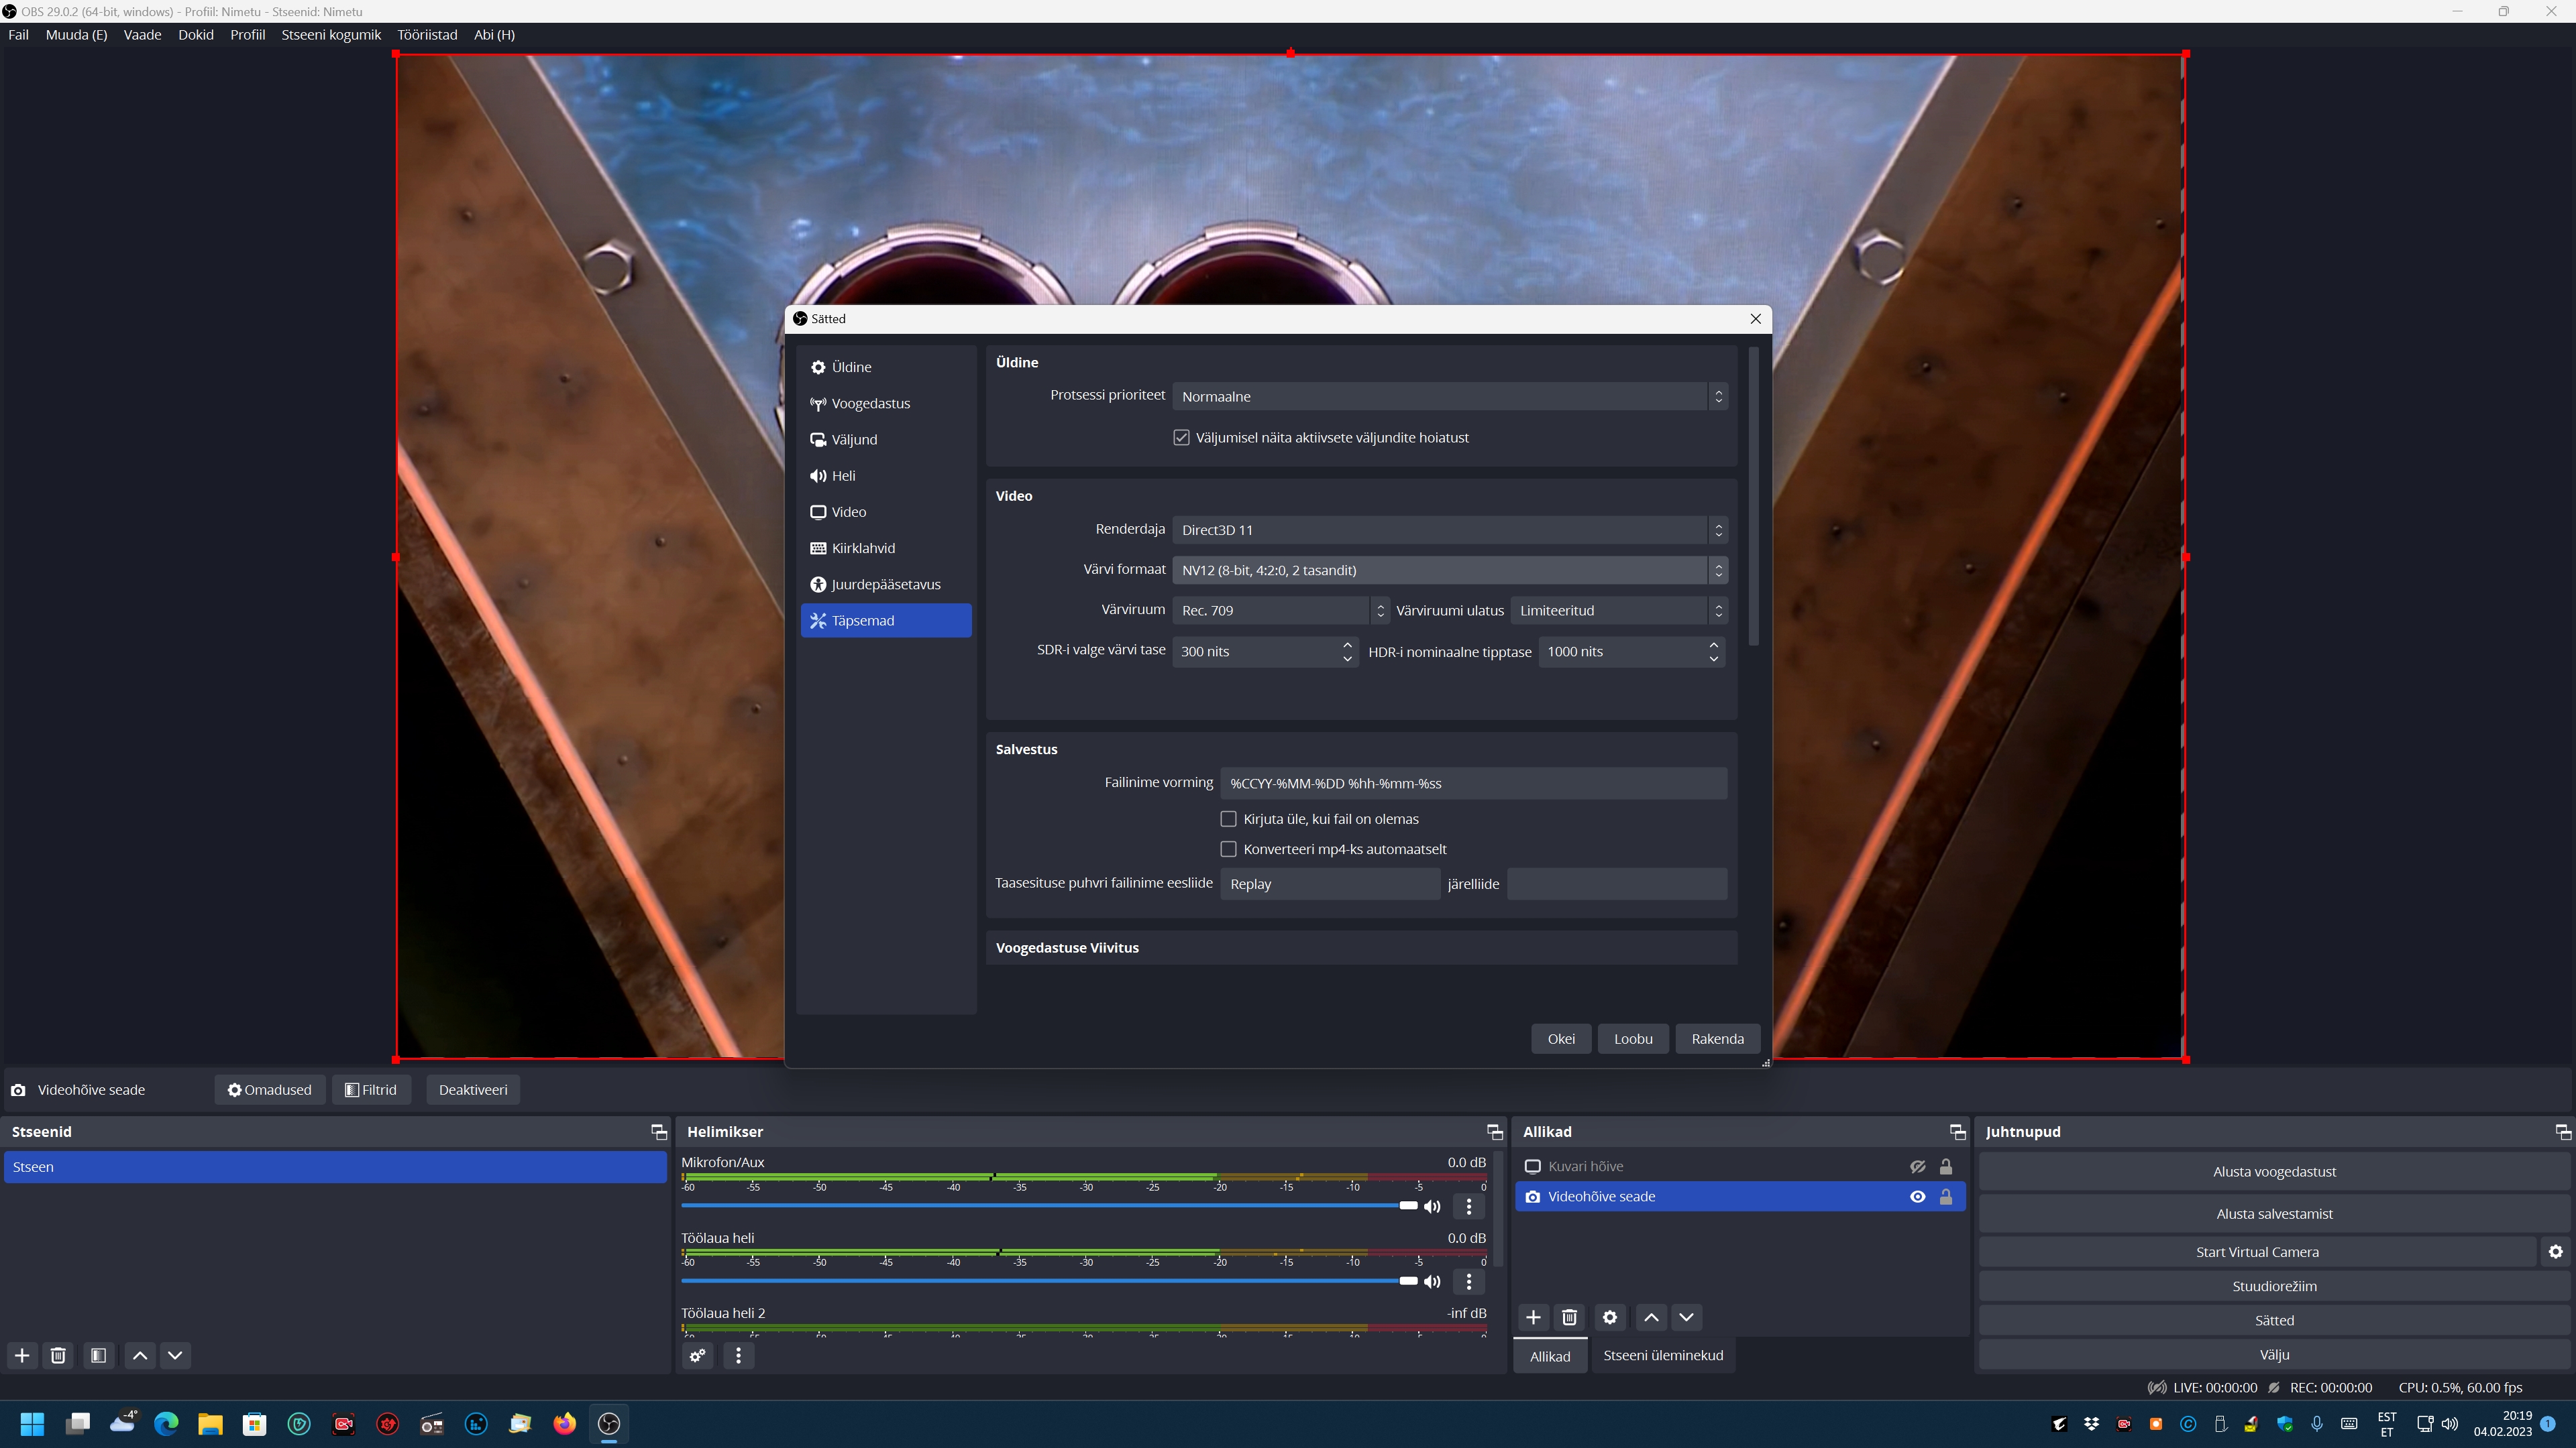Expand the Värvi formaat dropdown
Image resolution: width=2576 pixels, height=1448 pixels.
[x=1449, y=570]
